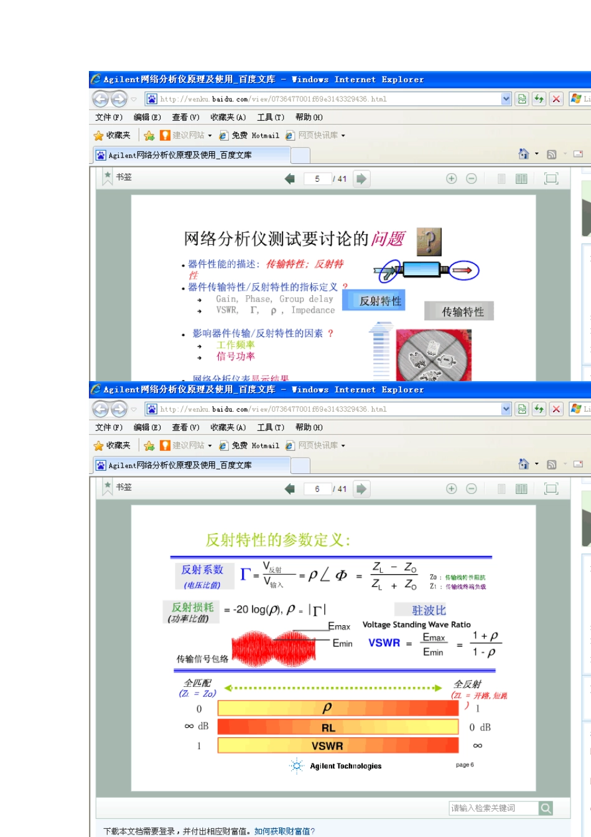Go to next page from page 6
Viewport: 591px width, 837px height.
coord(361,489)
